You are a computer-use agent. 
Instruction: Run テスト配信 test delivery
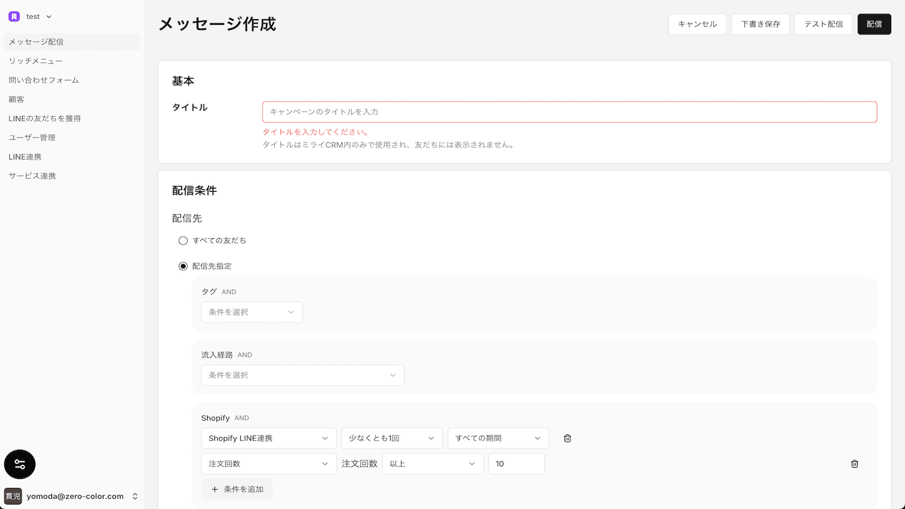pyautogui.click(x=824, y=24)
